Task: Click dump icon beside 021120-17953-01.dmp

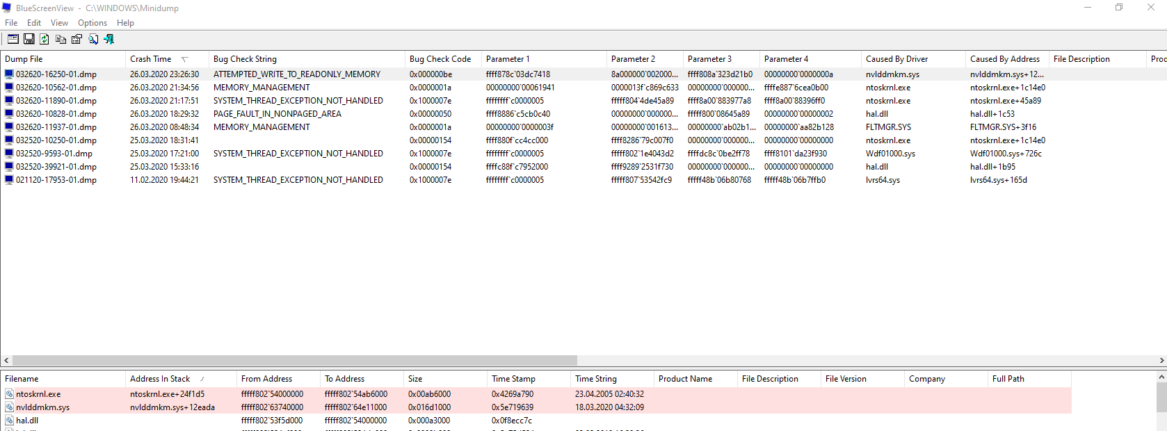Action: point(9,179)
